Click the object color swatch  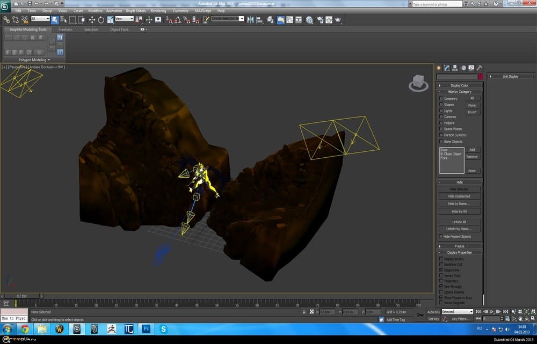tap(480, 77)
